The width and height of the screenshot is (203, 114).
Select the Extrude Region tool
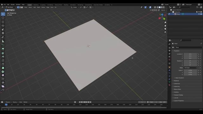pyautogui.click(x=3, y=49)
